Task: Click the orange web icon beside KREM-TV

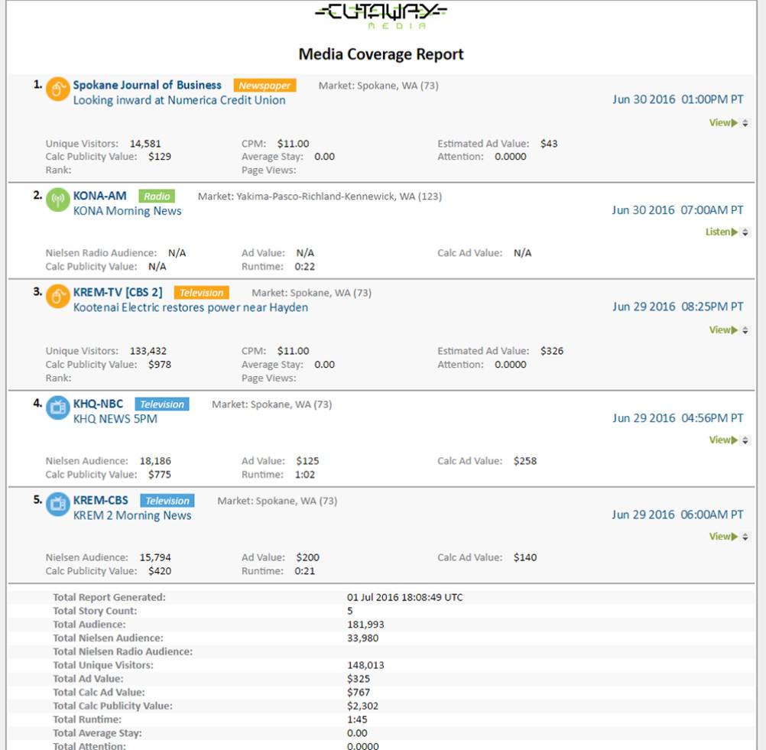Action: [x=57, y=297]
